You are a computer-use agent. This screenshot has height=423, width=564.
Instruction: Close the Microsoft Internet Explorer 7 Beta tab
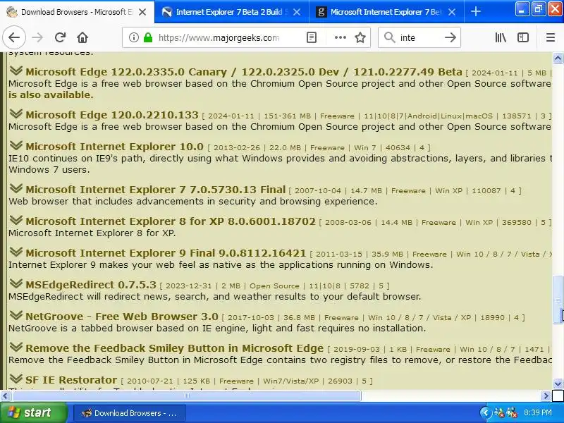[452, 12]
